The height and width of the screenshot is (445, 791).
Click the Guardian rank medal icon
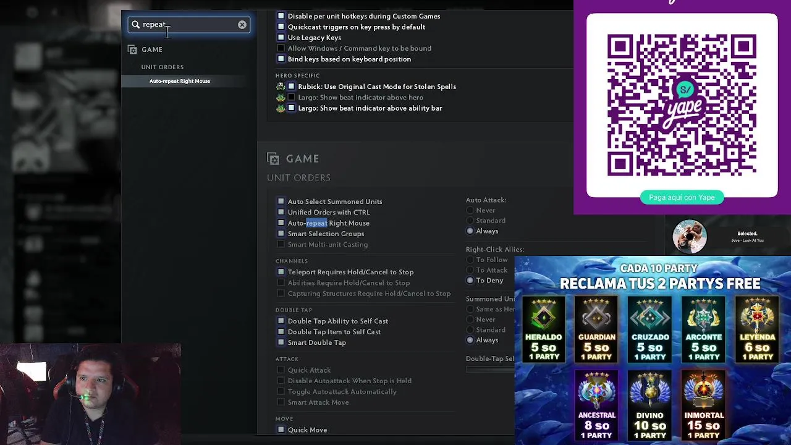pyautogui.click(x=596, y=316)
